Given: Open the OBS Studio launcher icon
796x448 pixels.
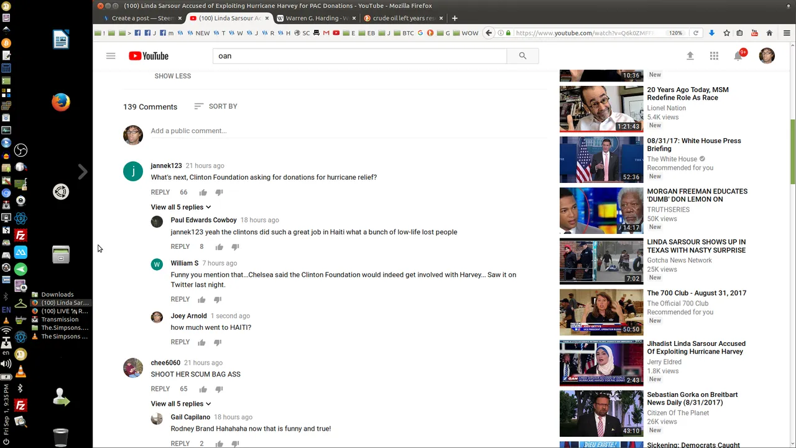Looking at the screenshot, I should 21,150.
